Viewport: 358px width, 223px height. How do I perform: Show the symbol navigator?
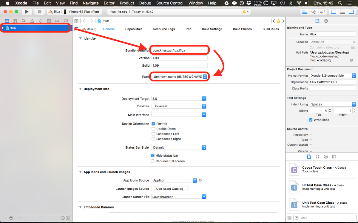point(15,21)
